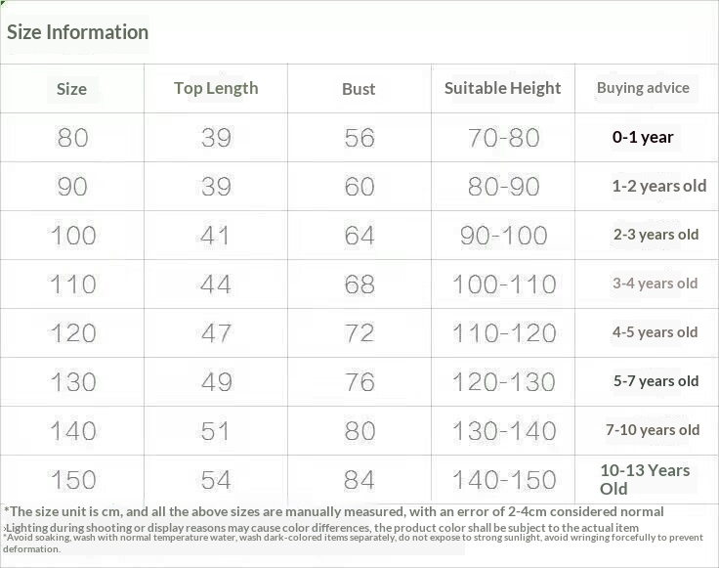Click the "Size Information" heading
The height and width of the screenshot is (568, 719).
[x=78, y=32]
